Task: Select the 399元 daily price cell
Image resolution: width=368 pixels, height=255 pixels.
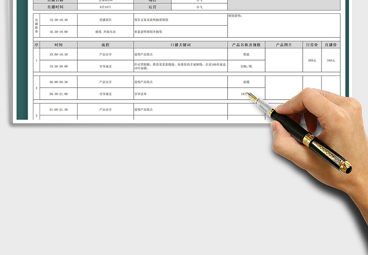Action: [312, 60]
